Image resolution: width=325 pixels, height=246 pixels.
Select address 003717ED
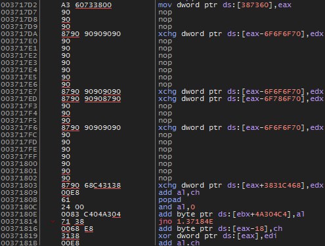click(x=19, y=99)
